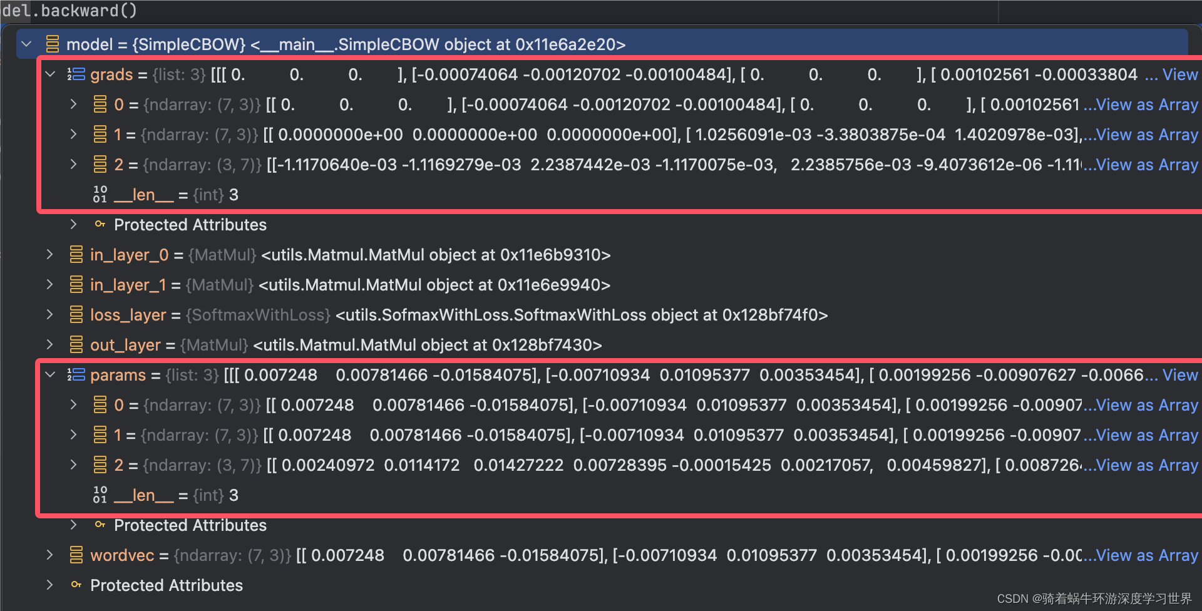Open View as Array for grads item 0

(x=1147, y=105)
